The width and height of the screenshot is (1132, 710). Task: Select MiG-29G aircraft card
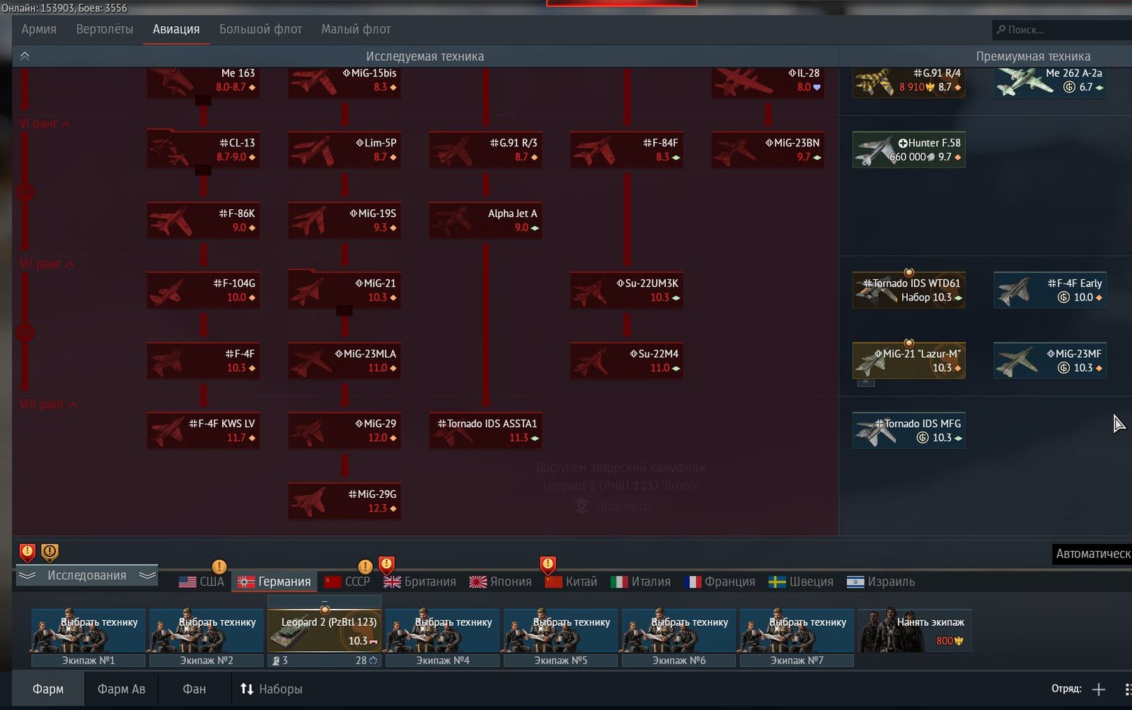click(345, 501)
